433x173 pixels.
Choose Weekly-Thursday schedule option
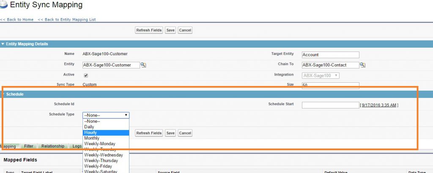(x=106, y=161)
